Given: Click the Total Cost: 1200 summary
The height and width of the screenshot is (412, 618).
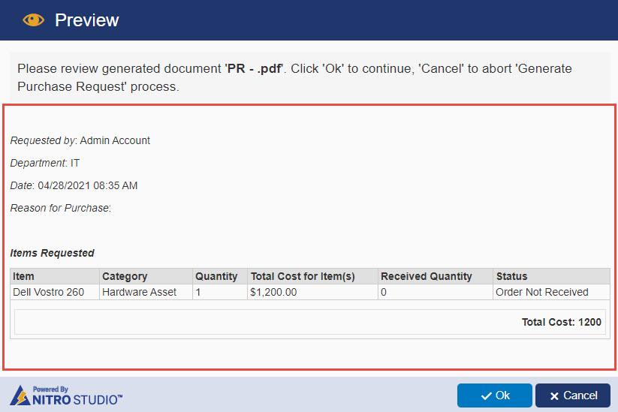Looking at the screenshot, I should tap(561, 322).
